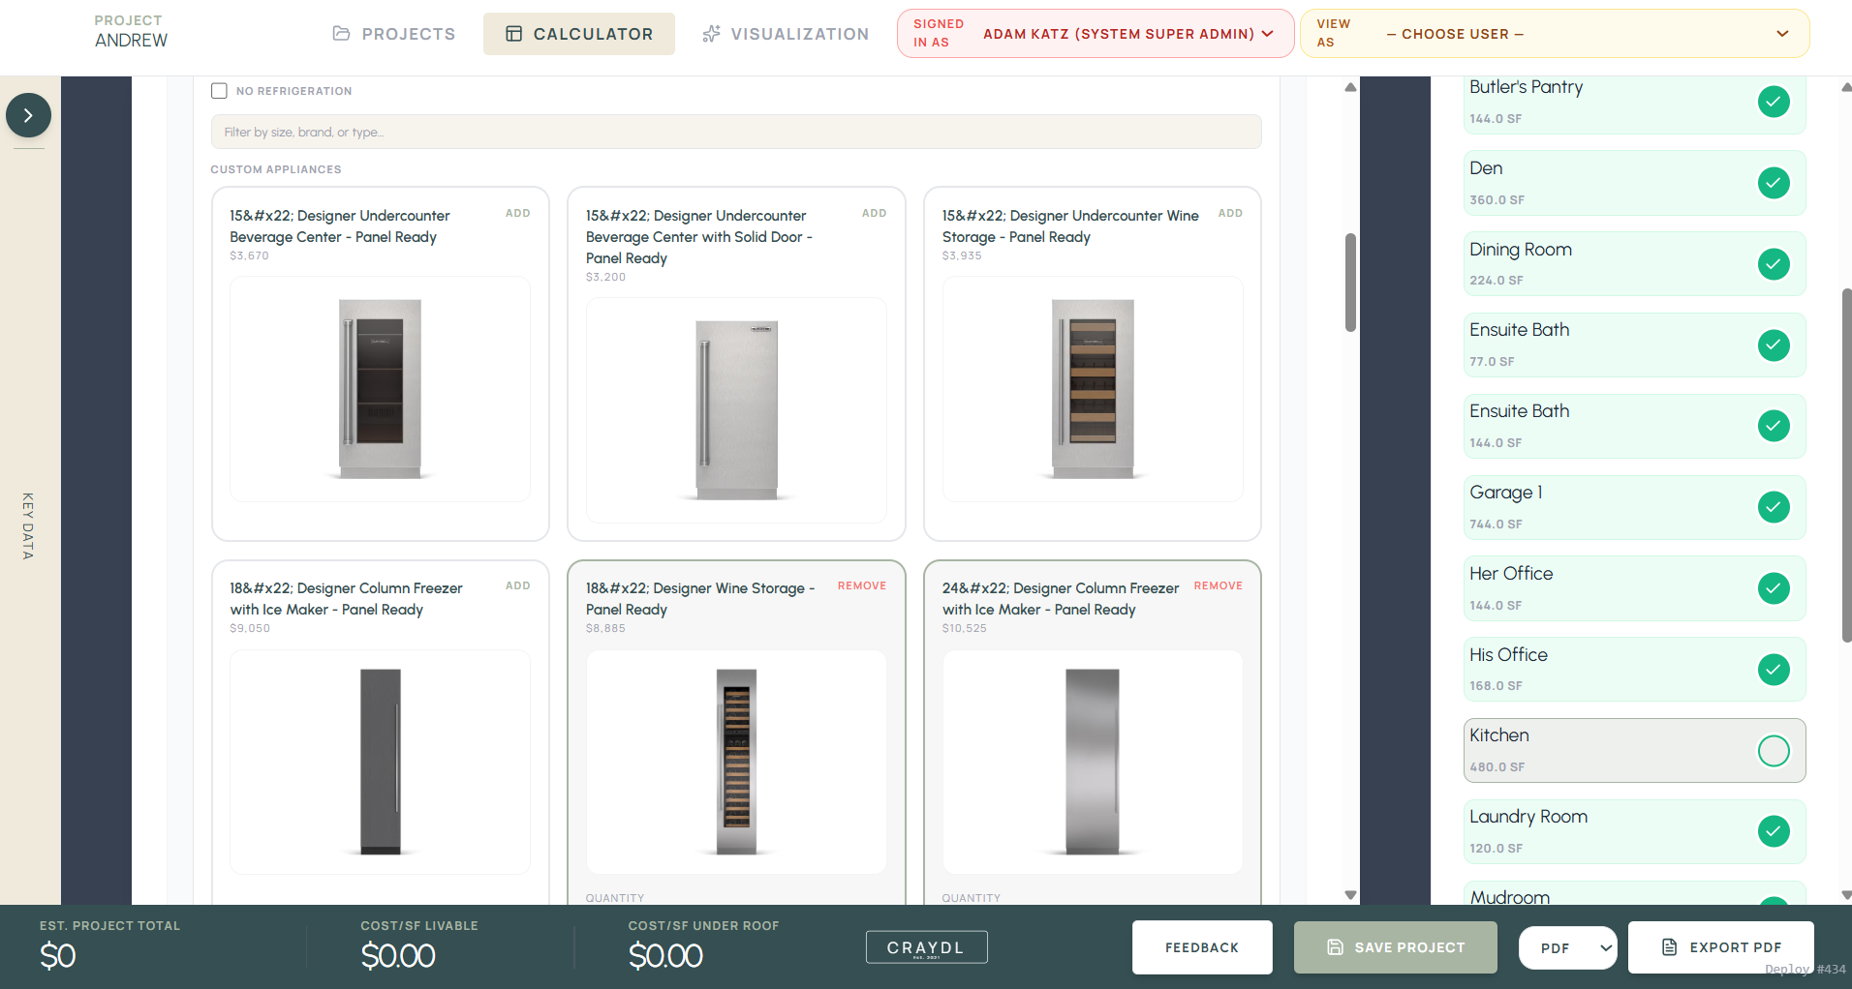Click green checkmark on Dining Room
The height and width of the screenshot is (989, 1852).
coord(1773,264)
